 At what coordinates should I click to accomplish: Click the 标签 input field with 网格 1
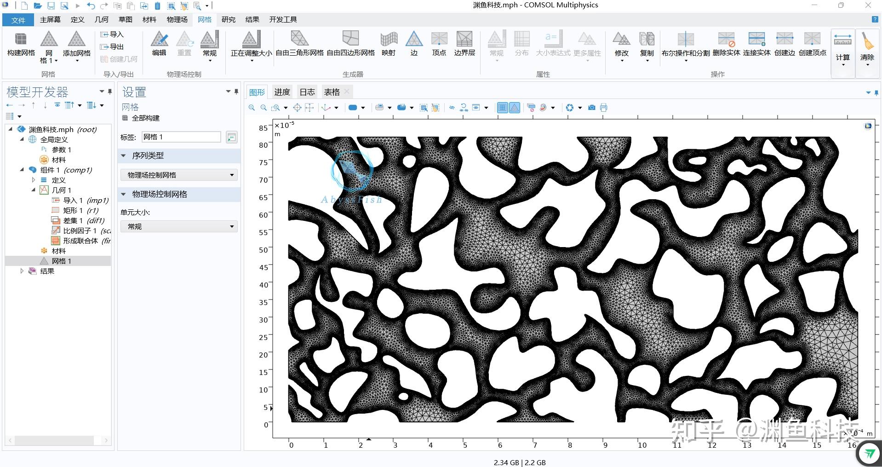pos(181,137)
